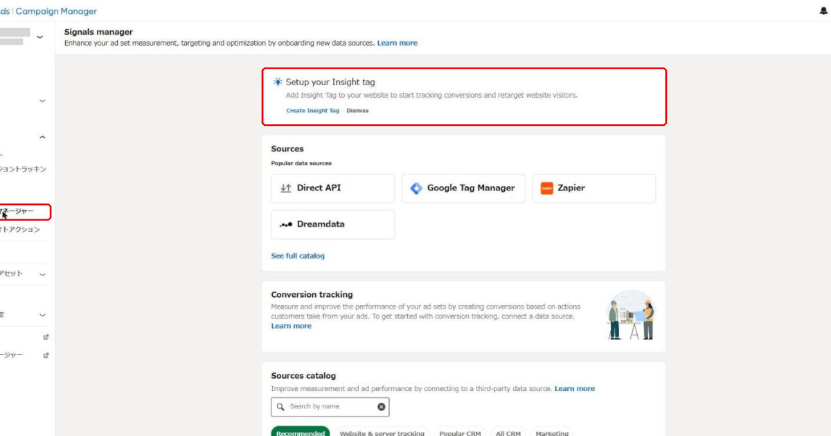Open external link icon above ージャー row
Image resolution: width=831 pixels, height=436 pixels.
(46, 338)
